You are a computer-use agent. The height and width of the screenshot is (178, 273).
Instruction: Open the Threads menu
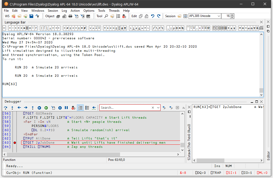tap(114, 11)
